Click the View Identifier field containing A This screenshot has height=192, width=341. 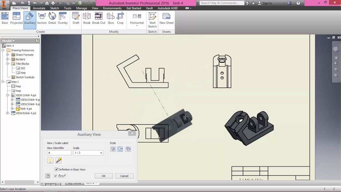(59, 153)
